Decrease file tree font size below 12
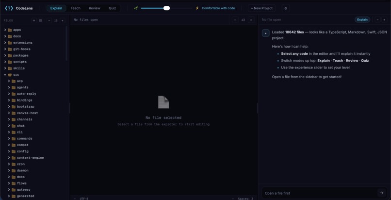Viewport: 391px width, 200px height. (x=49, y=20)
